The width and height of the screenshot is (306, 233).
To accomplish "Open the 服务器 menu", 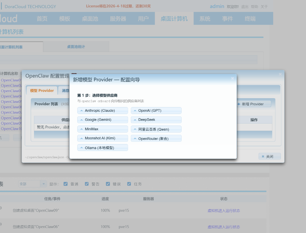I will tap(118, 18).
